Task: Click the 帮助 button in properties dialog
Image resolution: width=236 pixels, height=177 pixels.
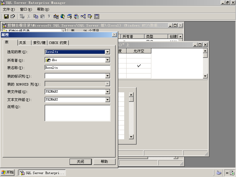Action: (x=104, y=162)
